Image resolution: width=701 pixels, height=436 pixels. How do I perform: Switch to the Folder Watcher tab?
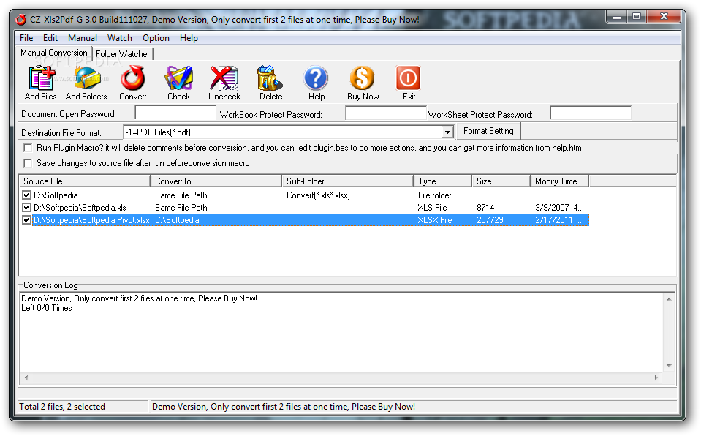[123, 54]
